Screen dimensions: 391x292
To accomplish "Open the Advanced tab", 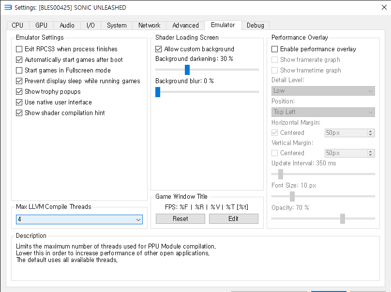I will [x=185, y=26].
